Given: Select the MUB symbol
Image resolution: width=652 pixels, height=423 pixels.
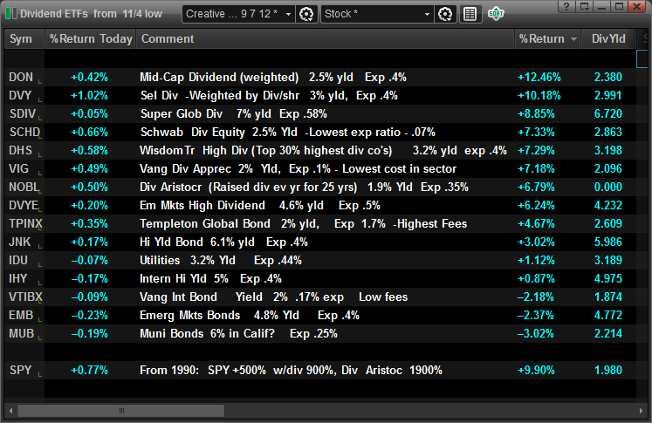Looking at the screenshot, I should tap(21, 333).
